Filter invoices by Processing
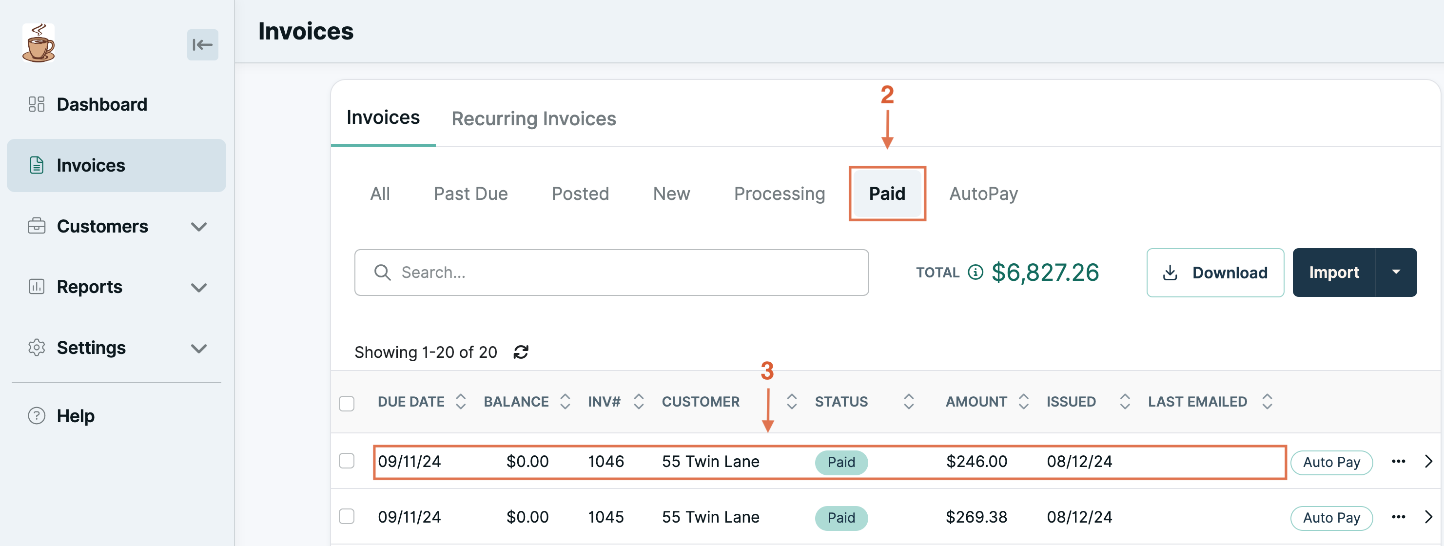 pyautogui.click(x=779, y=194)
